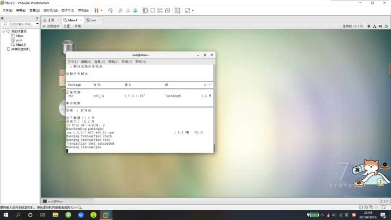Open the View (查看) menu in VMware
The image size is (391, 220).
35,11
